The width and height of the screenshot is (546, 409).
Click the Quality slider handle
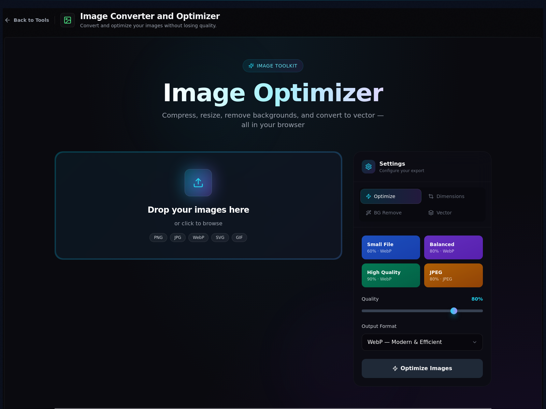(454, 311)
